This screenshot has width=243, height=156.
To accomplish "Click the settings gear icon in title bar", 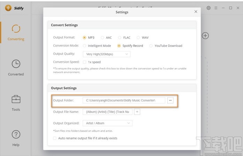I will click(208, 8).
